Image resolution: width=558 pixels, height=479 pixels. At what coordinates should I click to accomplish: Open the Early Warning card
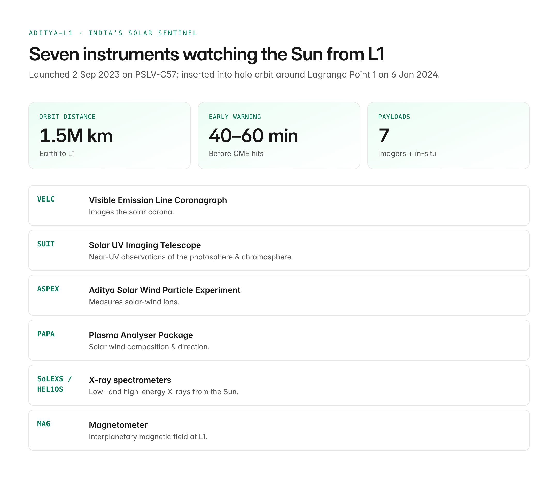[x=279, y=136]
